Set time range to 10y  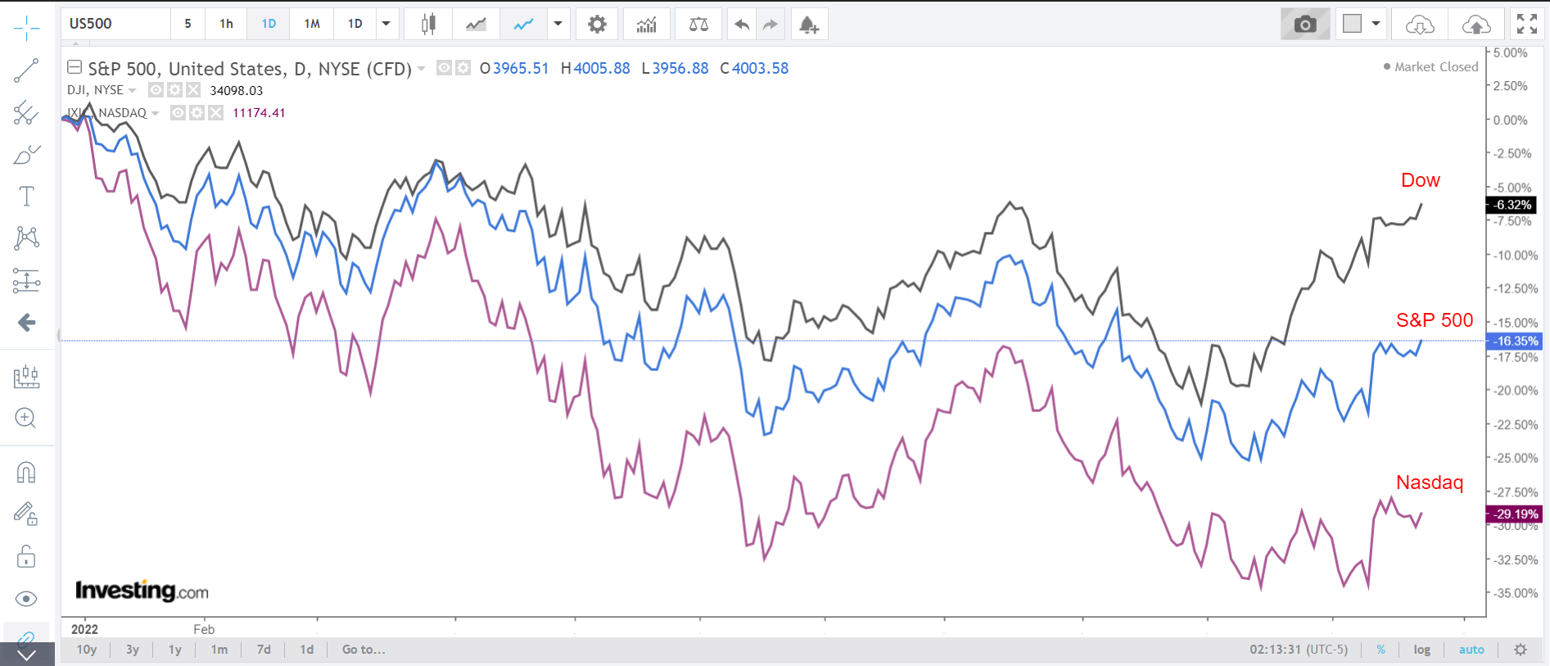click(x=87, y=650)
